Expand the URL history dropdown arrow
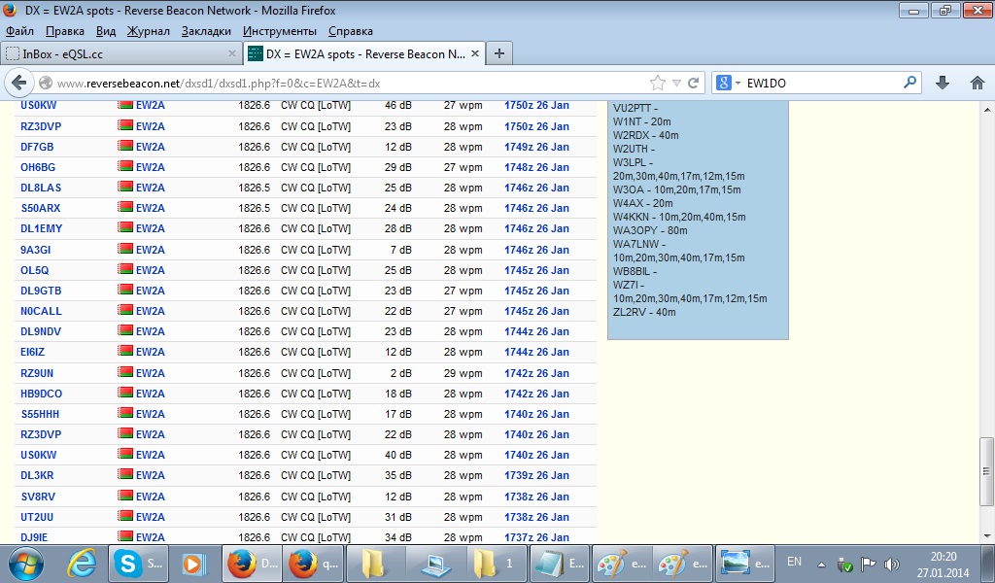 tap(677, 84)
